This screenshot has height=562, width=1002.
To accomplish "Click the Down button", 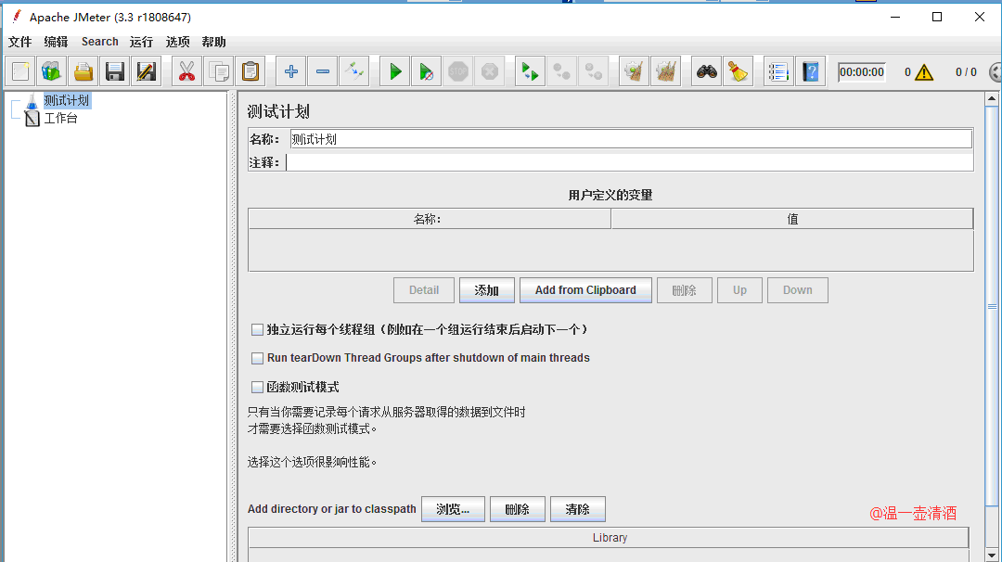I will click(798, 290).
